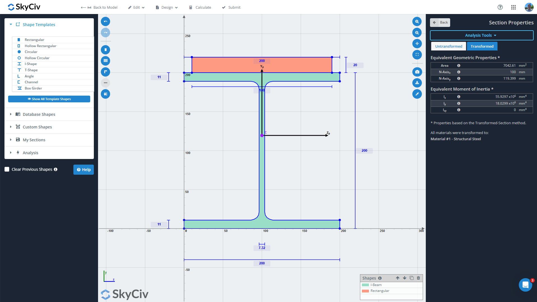The image size is (537, 302).
Task: Select I-Beam in the Shapes list
Action: [x=391, y=285]
